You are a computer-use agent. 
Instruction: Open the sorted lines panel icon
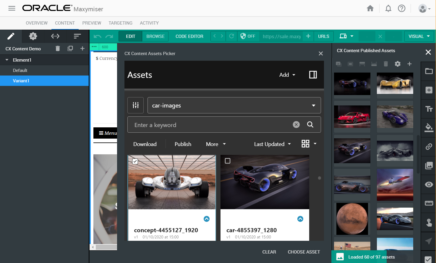(77, 36)
